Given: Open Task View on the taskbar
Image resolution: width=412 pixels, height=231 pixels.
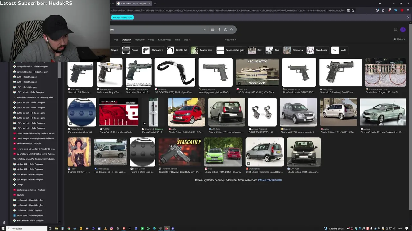Looking at the screenshot, I should (x=50, y=228).
